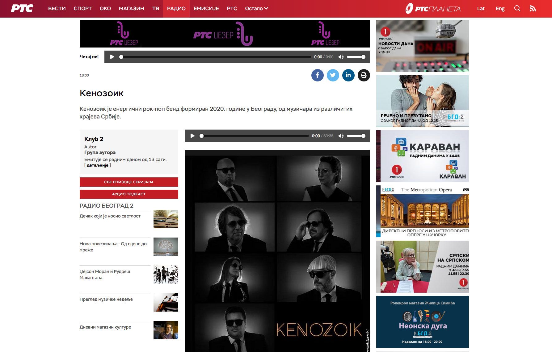Share article on LinkedIn
Viewport: 552px width, 352px height.
348,75
